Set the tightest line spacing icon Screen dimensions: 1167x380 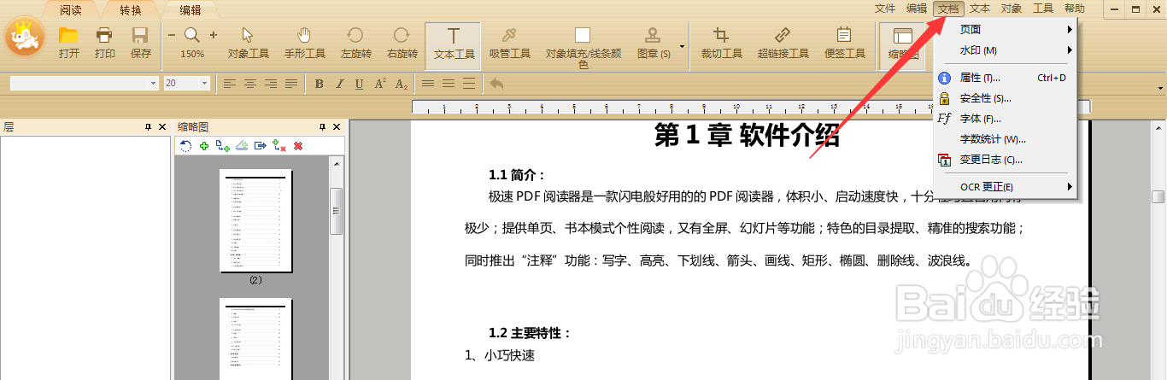pyautogui.click(x=429, y=84)
